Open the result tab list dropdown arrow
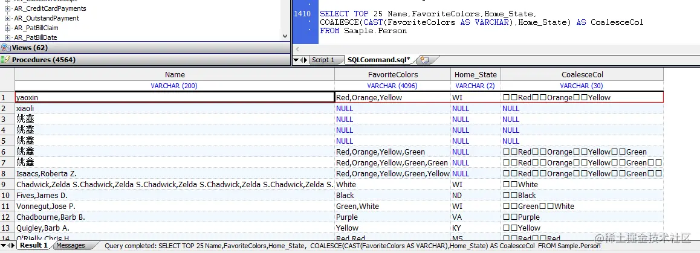Image resolution: width=700 pixels, height=253 pixels. 3,246
